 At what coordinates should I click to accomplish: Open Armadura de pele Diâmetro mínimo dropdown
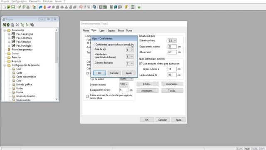[172, 41]
